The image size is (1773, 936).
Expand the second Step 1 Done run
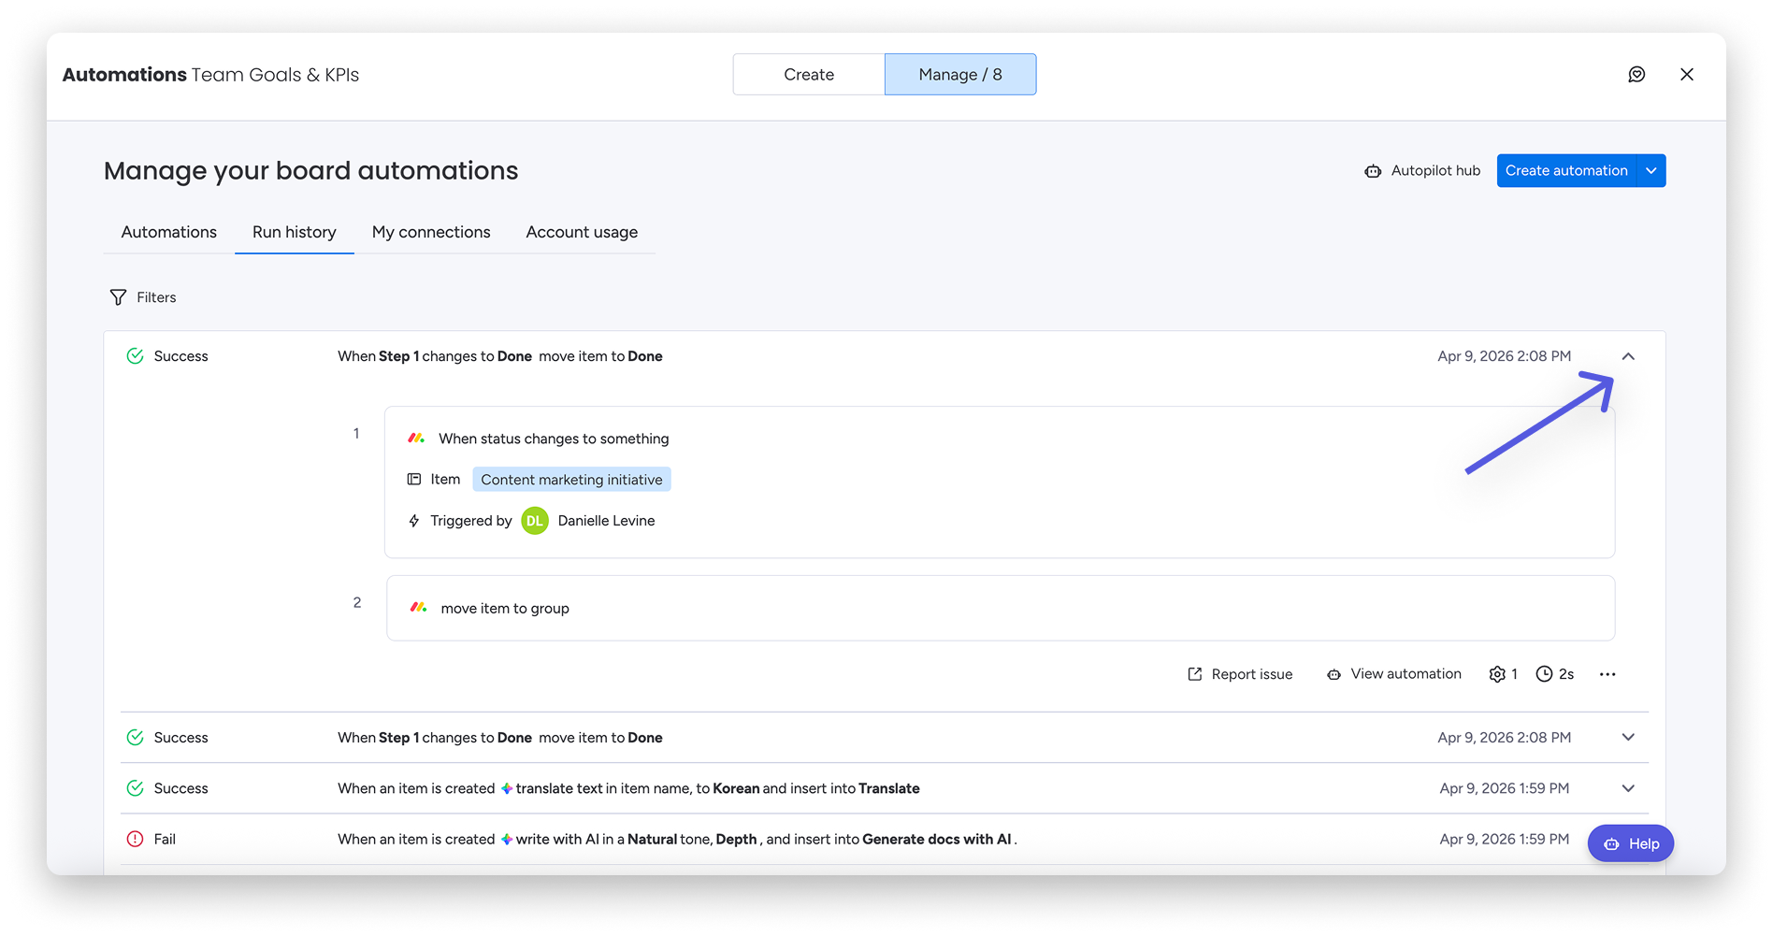1628,738
